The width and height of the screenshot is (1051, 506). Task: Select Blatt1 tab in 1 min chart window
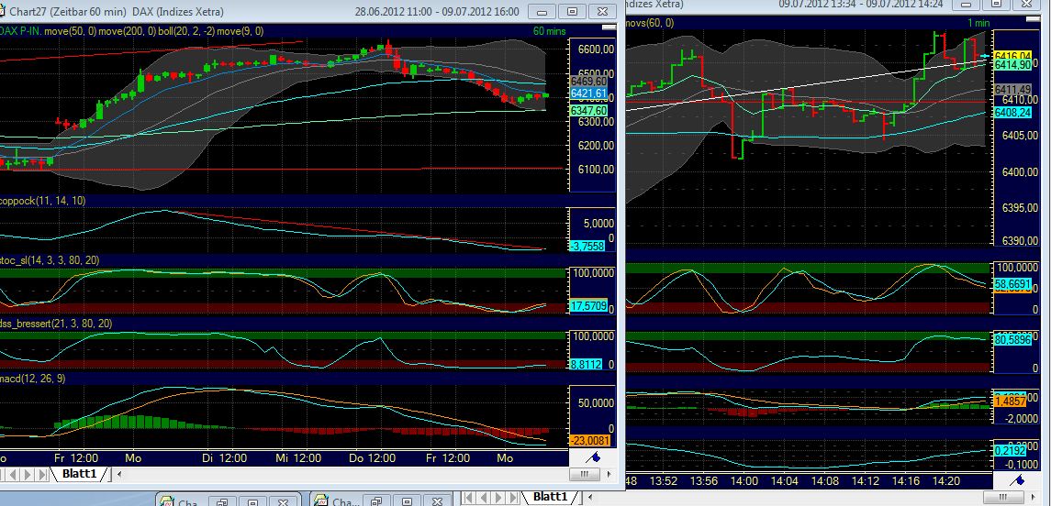pos(550,497)
